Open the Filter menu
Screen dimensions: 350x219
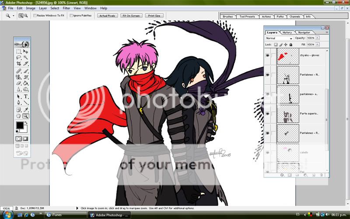pos(66,8)
